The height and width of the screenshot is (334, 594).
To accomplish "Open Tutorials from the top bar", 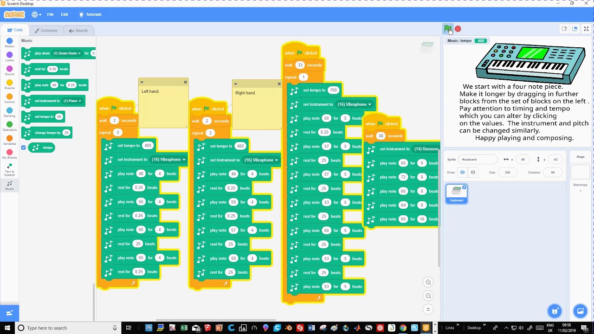I will click(x=90, y=14).
